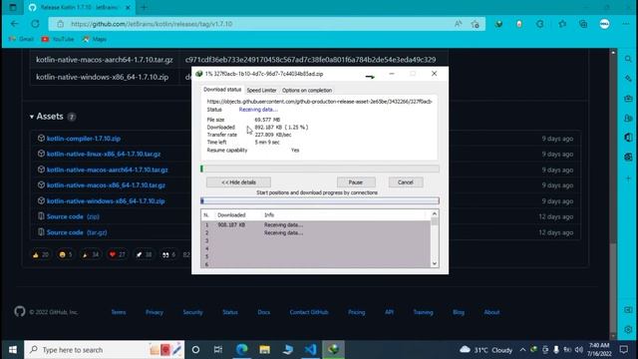The height and width of the screenshot is (359, 638).
Task: Cancel the download
Action: click(x=406, y=182)
